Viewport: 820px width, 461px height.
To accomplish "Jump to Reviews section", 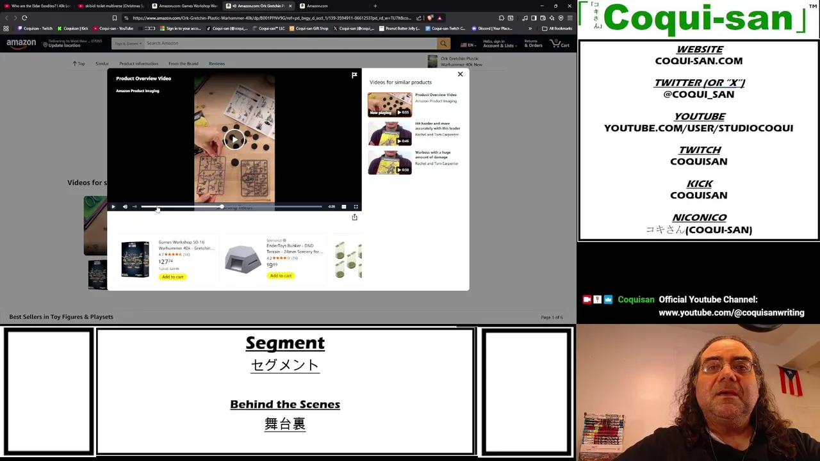I will tap(217, 63).
